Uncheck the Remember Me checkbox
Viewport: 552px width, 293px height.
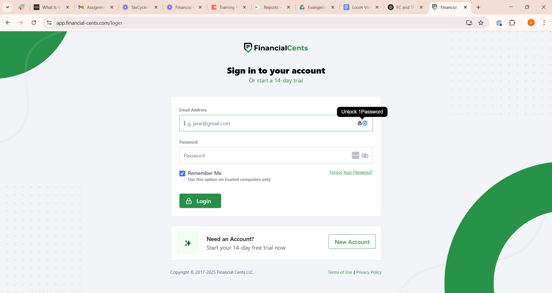(182, 173)
